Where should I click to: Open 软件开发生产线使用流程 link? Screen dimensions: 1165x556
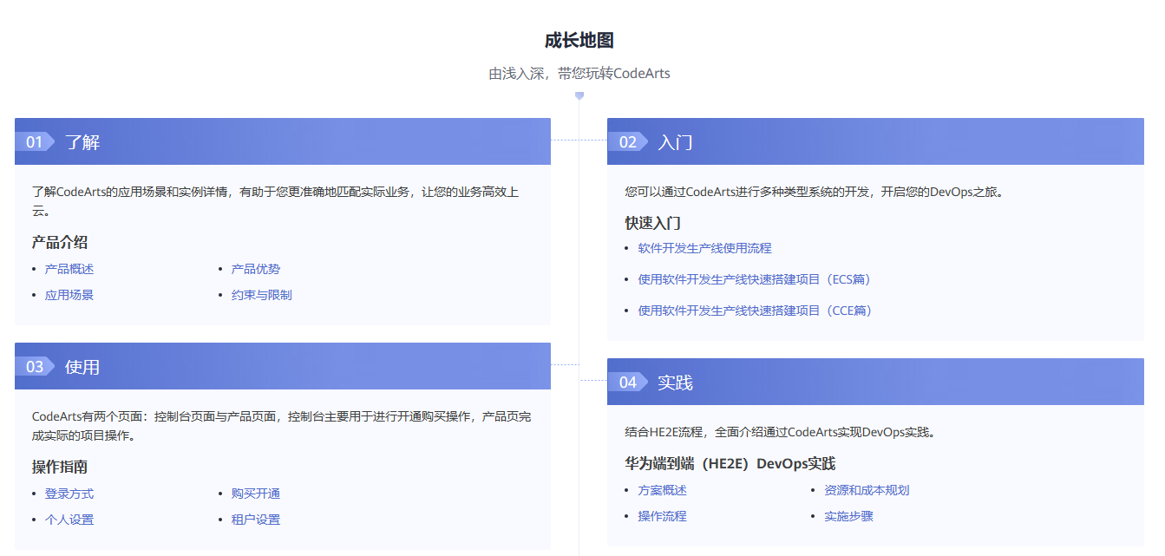point(705,248)
